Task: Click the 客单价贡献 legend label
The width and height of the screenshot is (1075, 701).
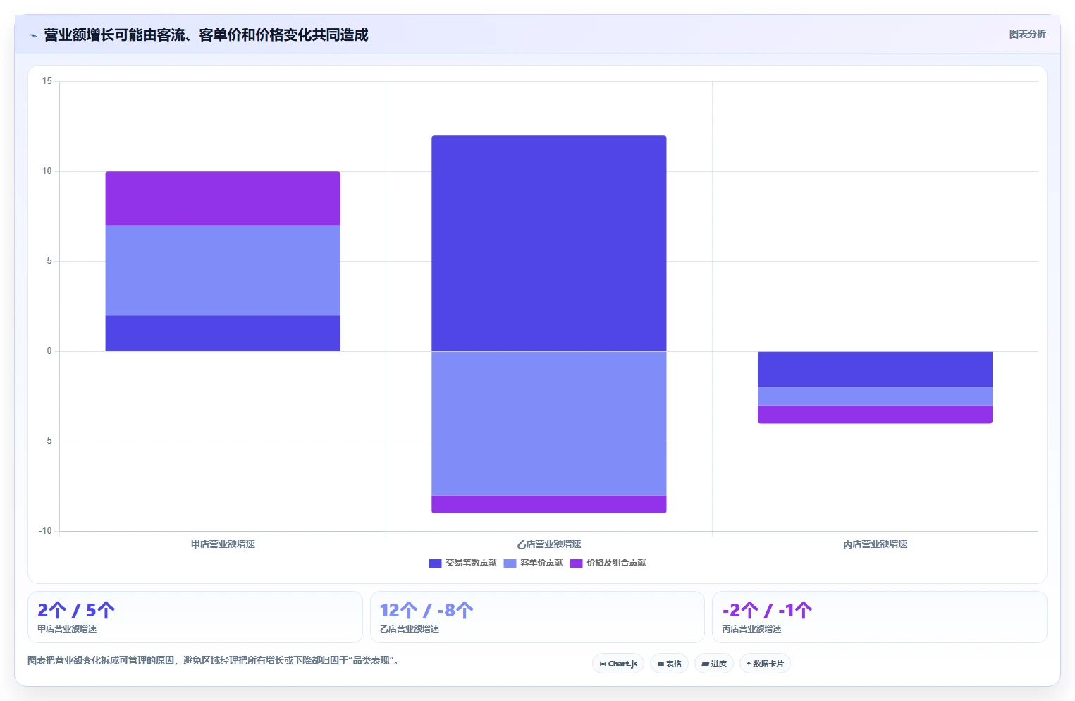Action: pyautogui.click(x=541, y=563)
